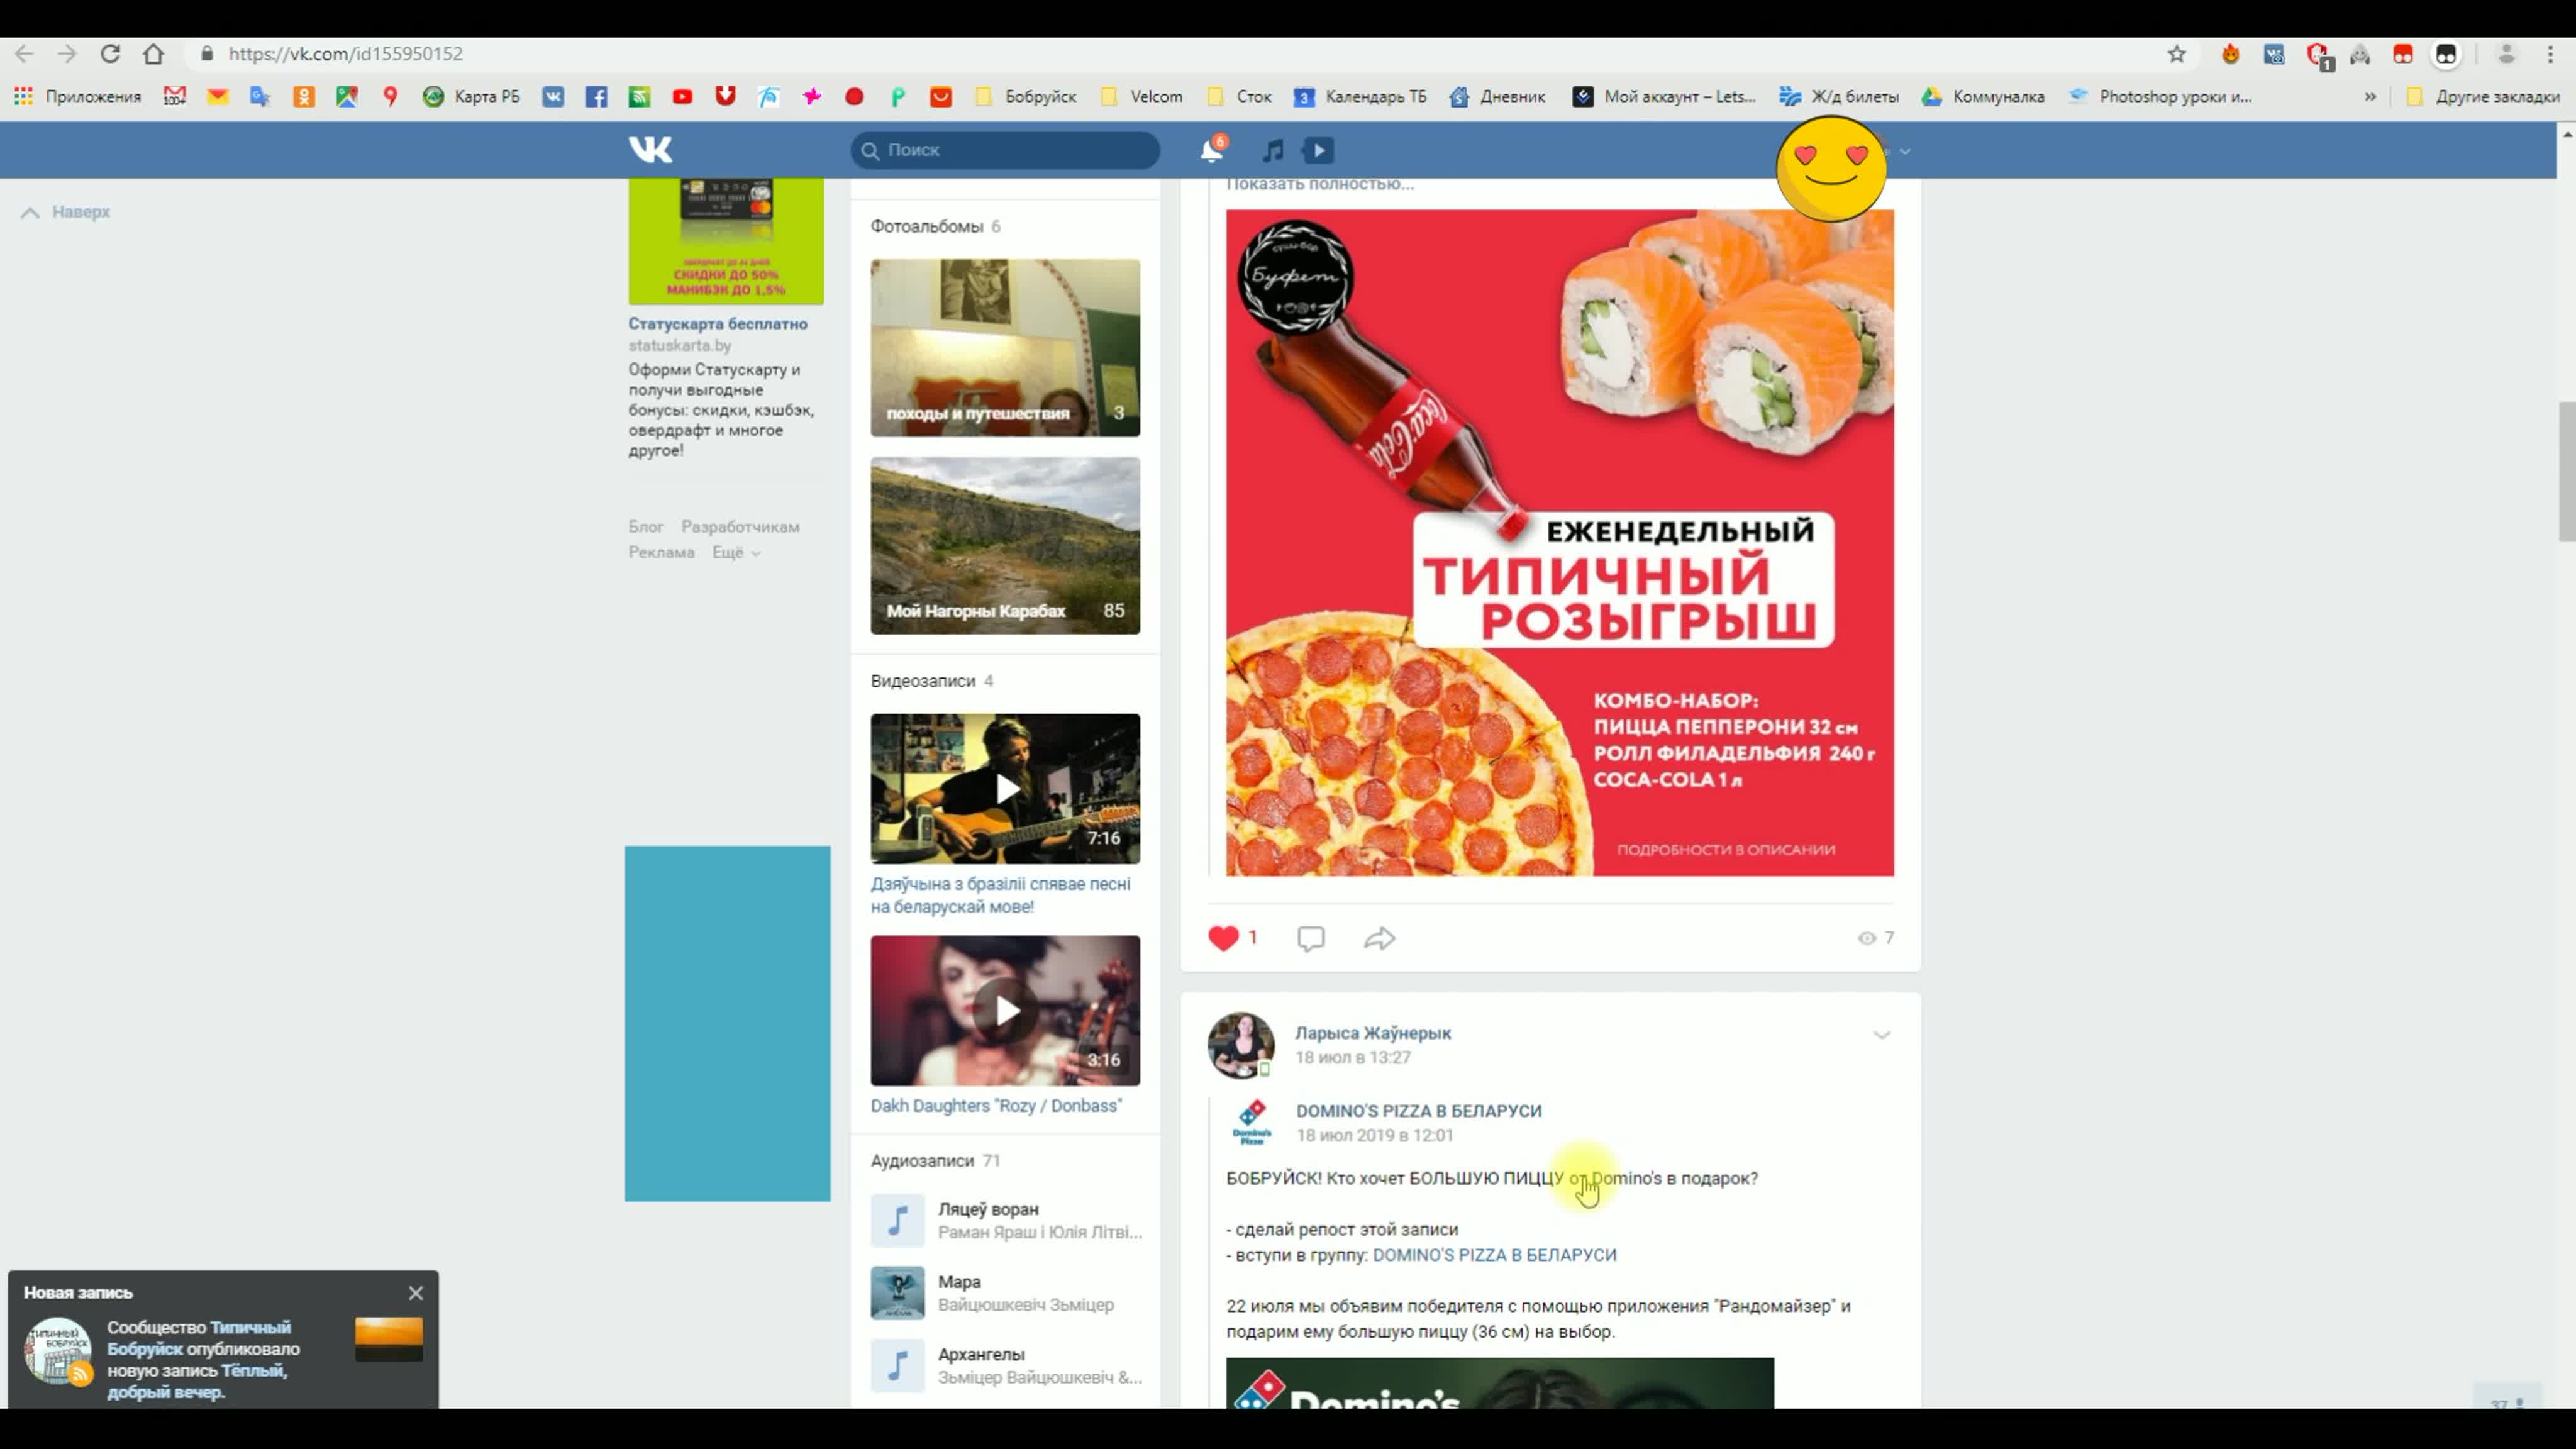Open the music note icon in header
This screenshot has width=2576, height=1449.
pos(1272,150)
